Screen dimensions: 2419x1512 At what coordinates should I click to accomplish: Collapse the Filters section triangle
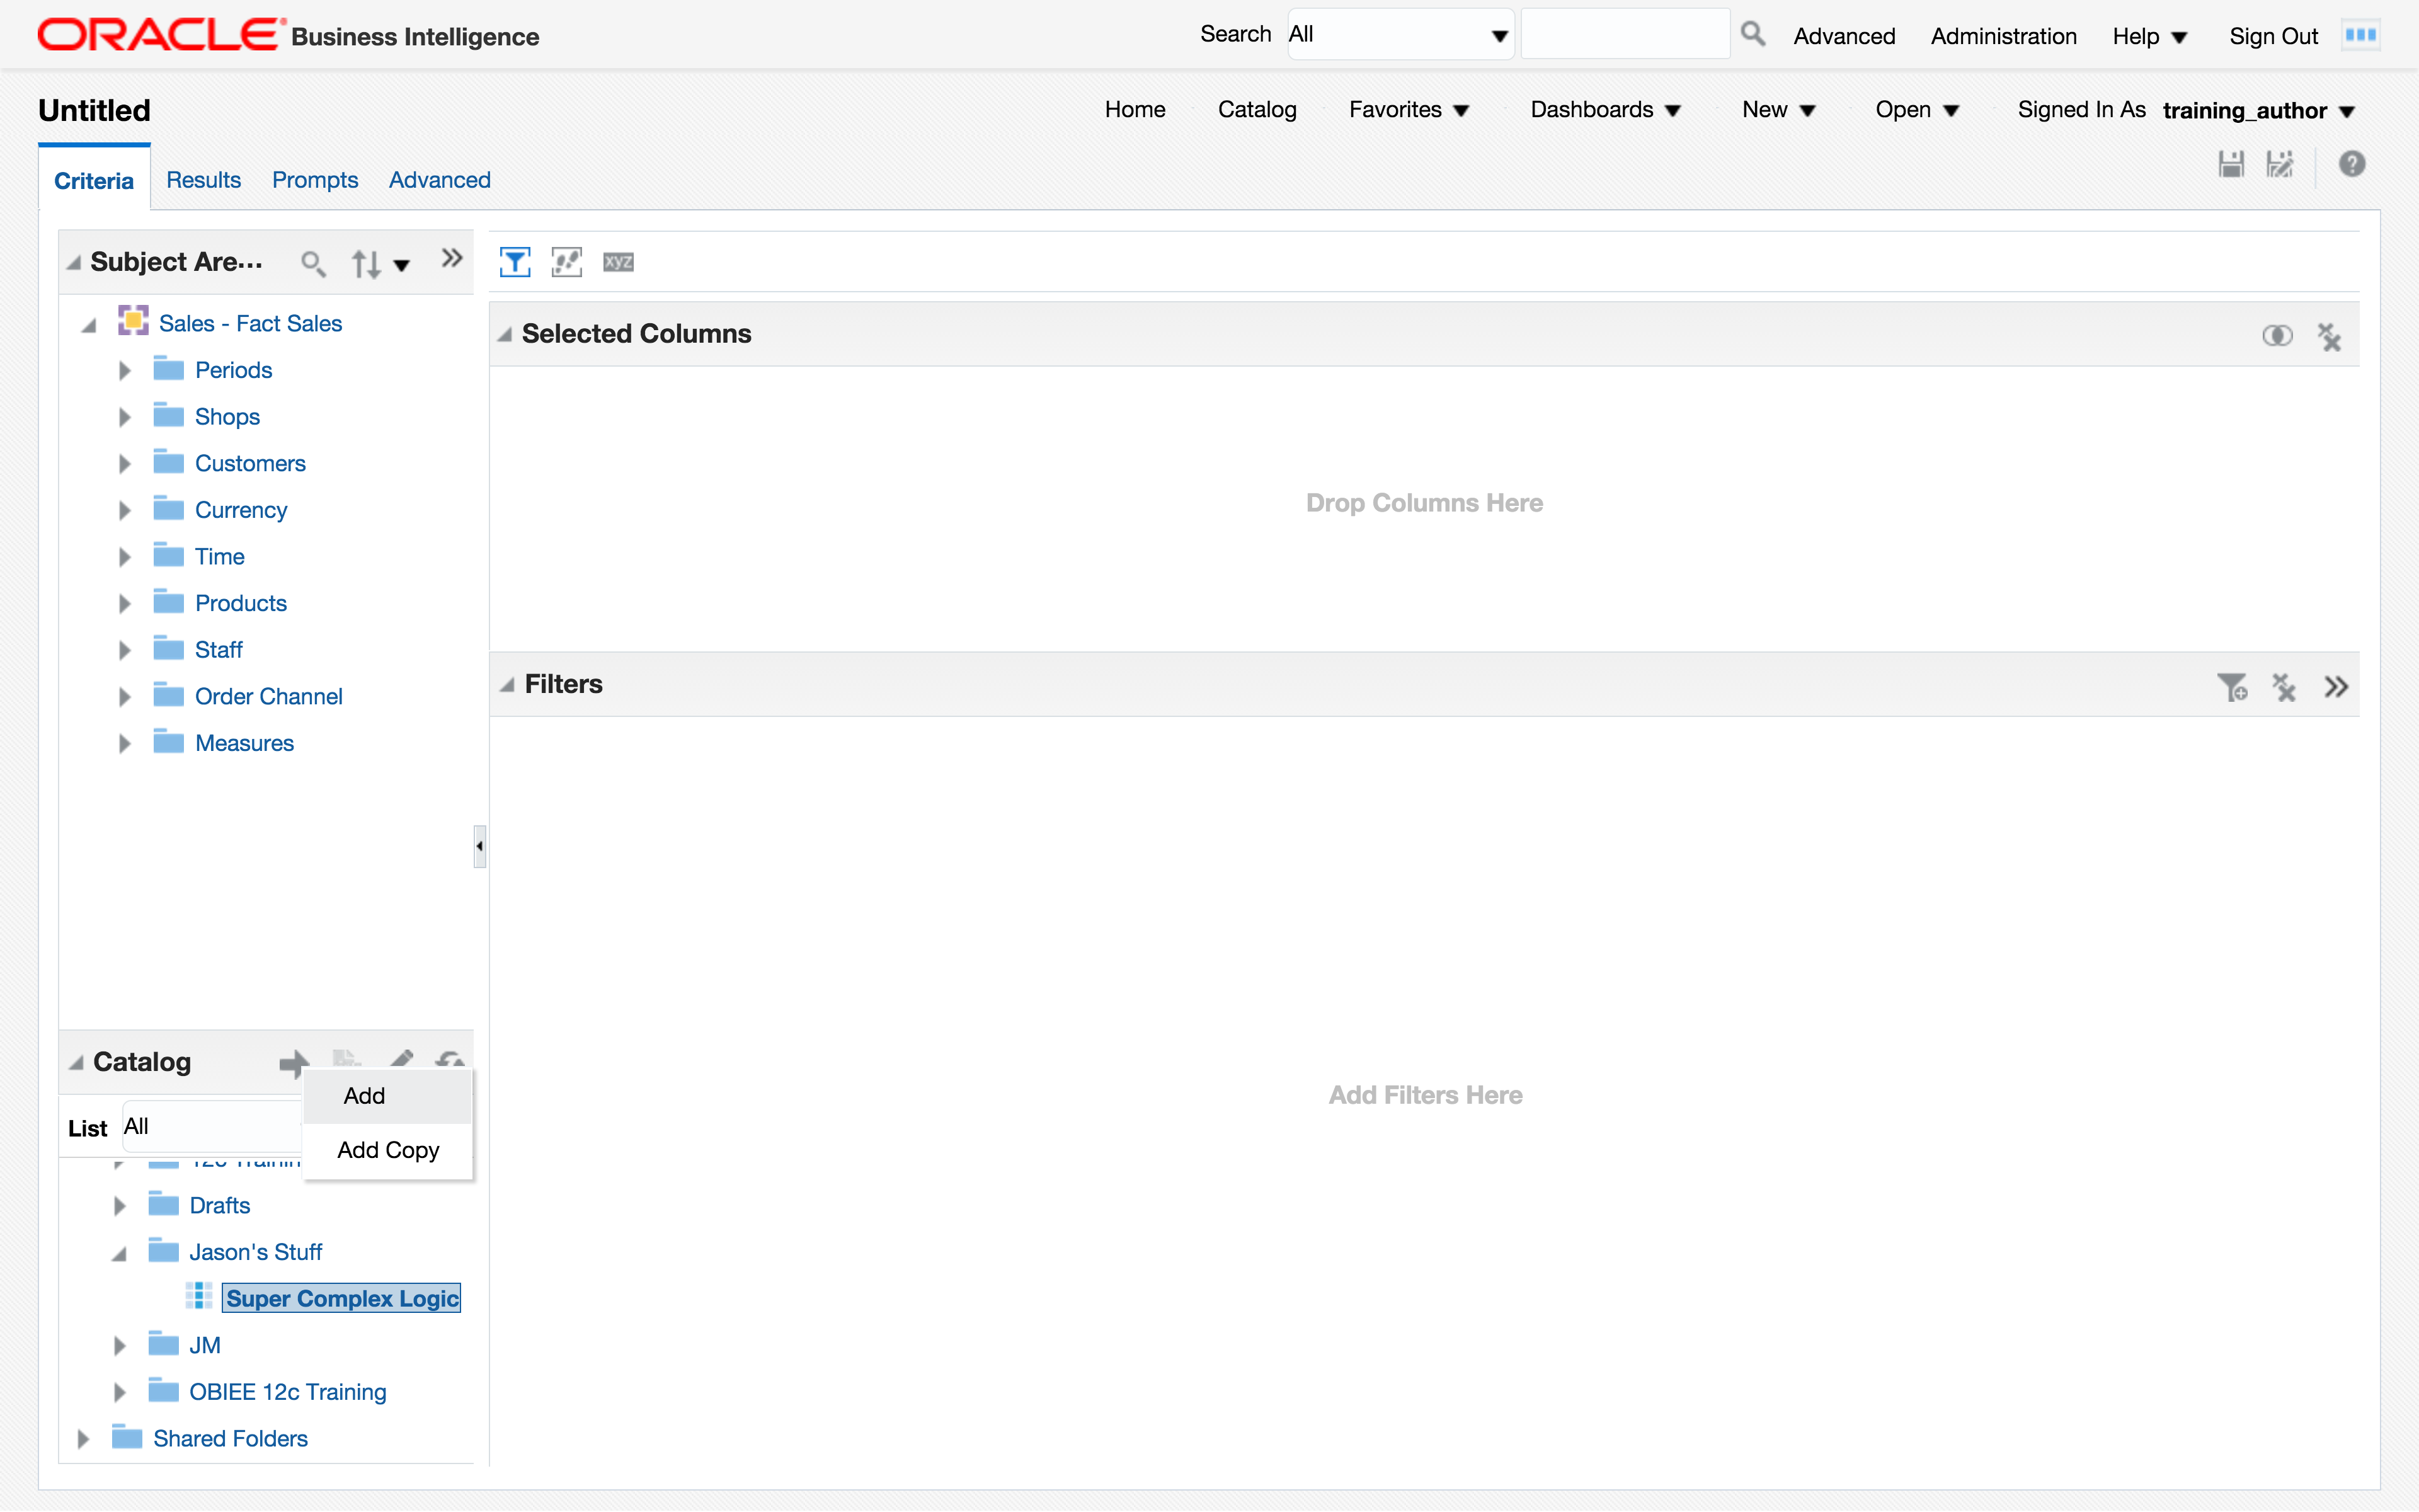click(x=508, y=685)
